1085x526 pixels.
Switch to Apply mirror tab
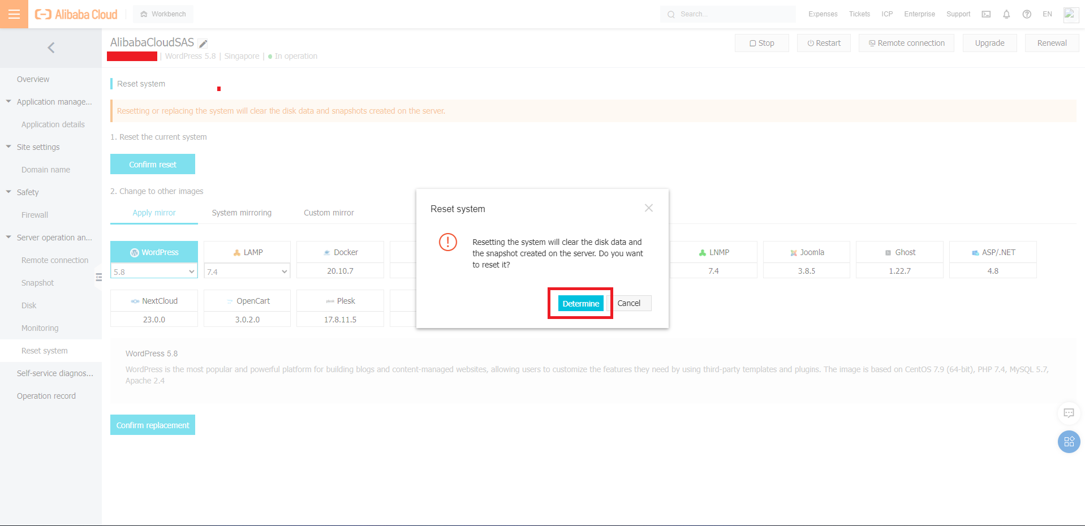click(154, 213)
